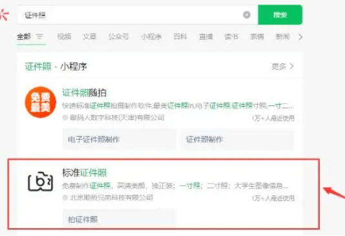
Task: Switch to the 表情 tab
Action: [256, 37]
